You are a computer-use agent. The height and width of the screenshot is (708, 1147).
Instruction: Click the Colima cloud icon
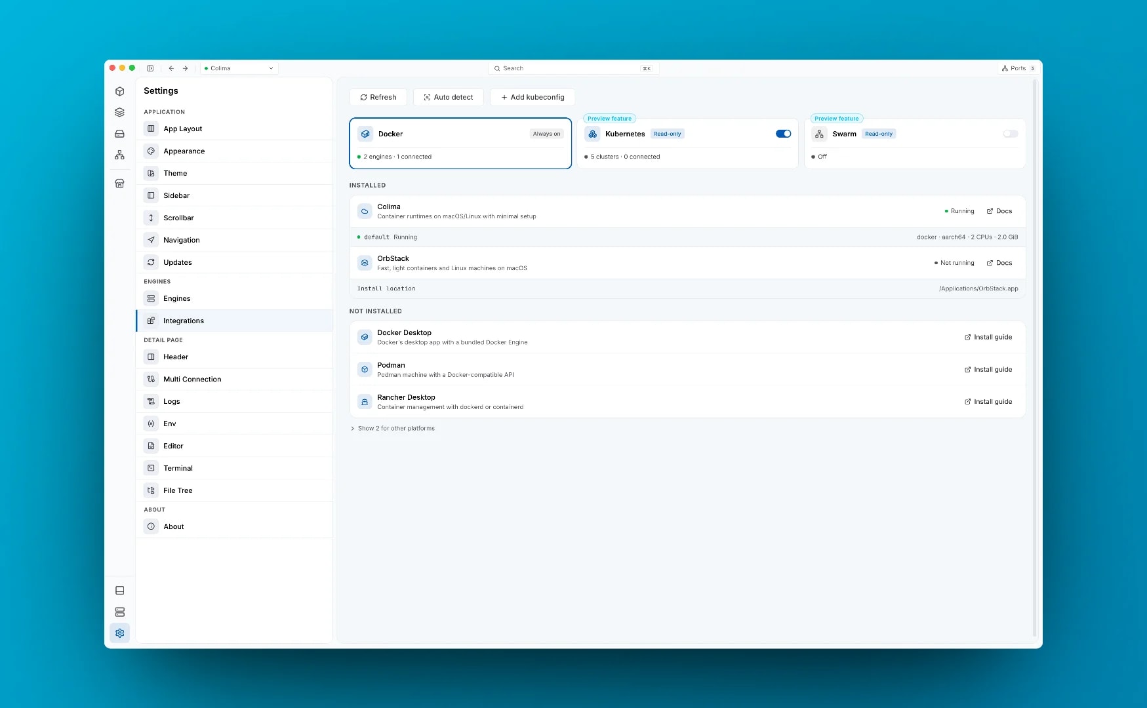pos(365,211)
